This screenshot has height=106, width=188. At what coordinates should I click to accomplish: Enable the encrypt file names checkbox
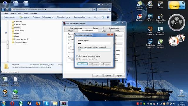click(x=78, y=59)
